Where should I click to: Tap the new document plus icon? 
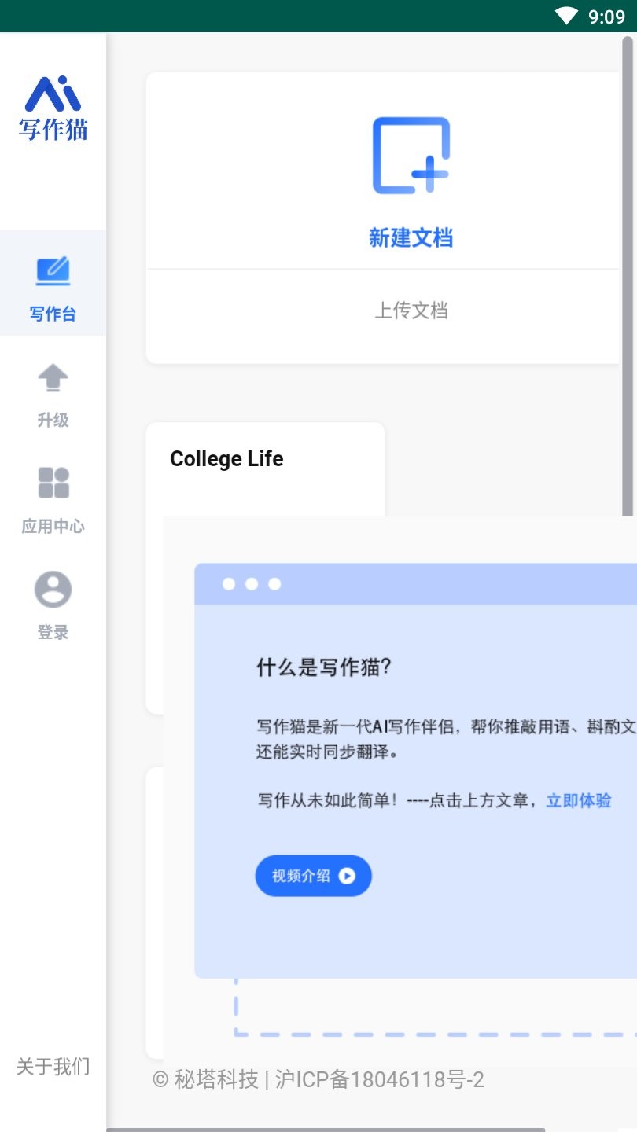411,156
